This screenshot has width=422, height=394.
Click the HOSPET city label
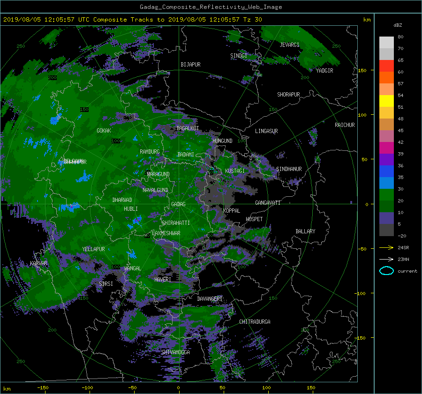[254, 219]
